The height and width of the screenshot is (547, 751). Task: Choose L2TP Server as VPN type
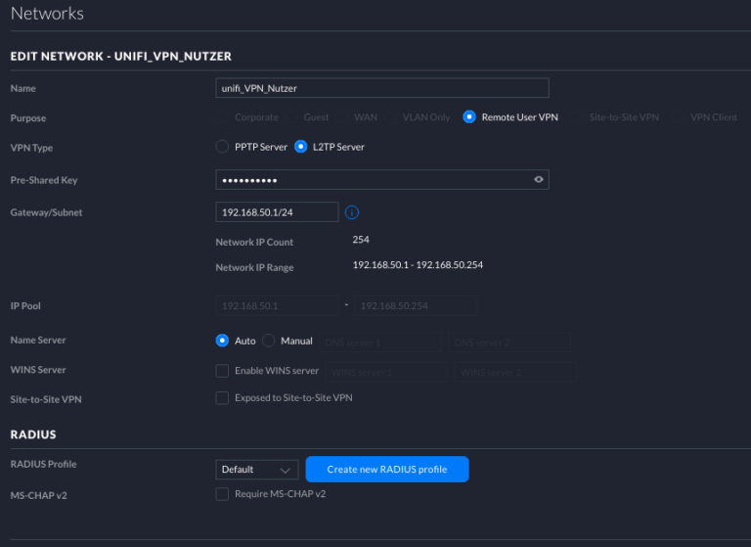[301, 147]
